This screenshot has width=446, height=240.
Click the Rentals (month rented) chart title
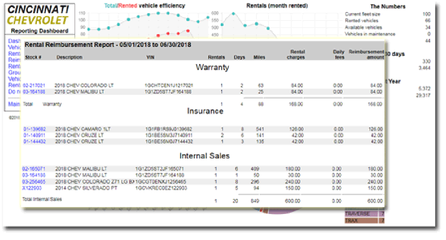tap(277, 6)
